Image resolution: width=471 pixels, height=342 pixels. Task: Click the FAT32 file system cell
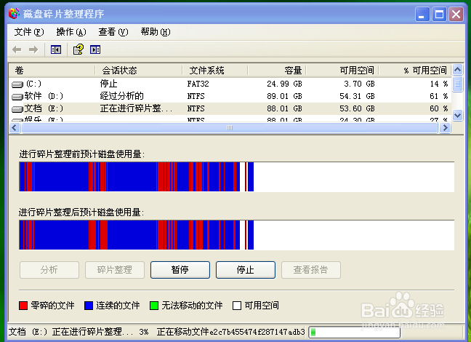pyautogui.click(x=198, y=84)
